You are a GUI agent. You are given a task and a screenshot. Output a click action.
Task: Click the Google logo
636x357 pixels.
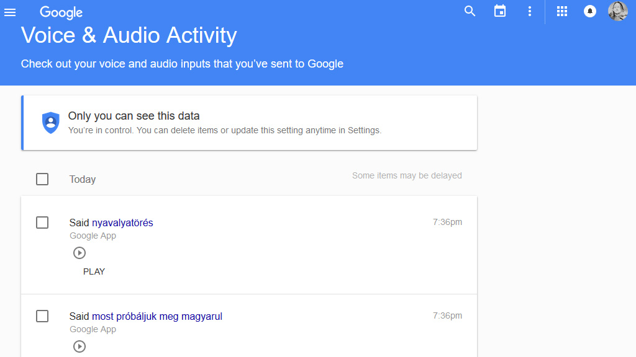tap(61, 12)
